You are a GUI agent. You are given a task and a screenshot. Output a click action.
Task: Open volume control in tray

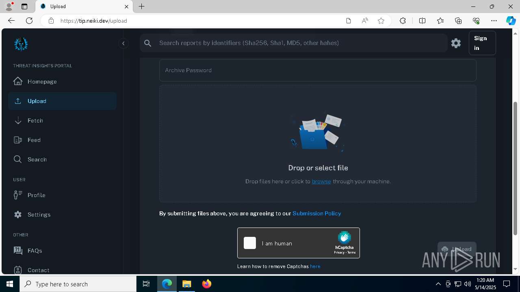tap(467, 284)
